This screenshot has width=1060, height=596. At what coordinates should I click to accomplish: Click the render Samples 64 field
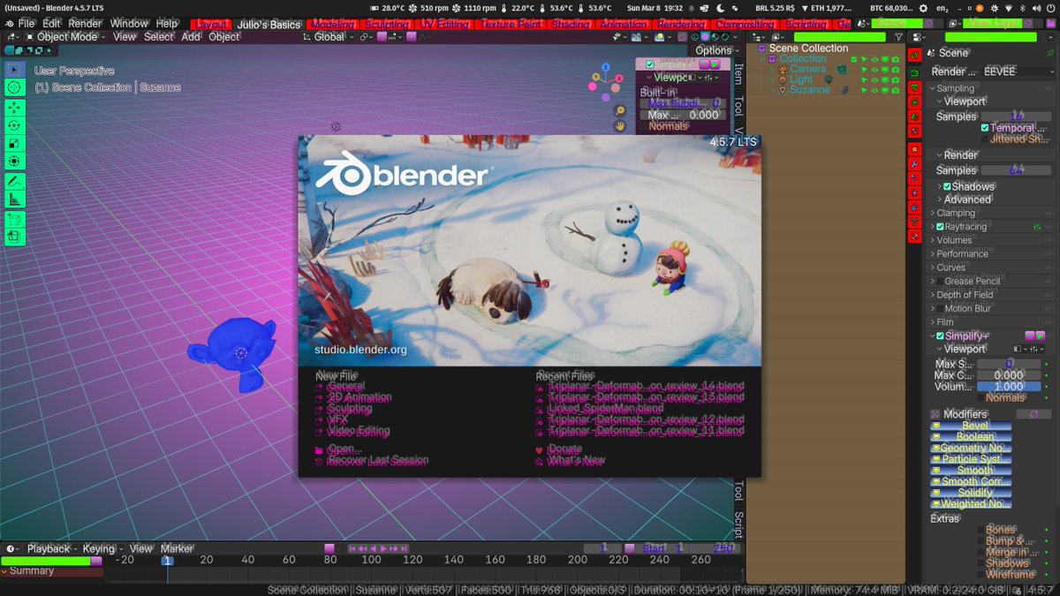click(x=1017, y=170)
